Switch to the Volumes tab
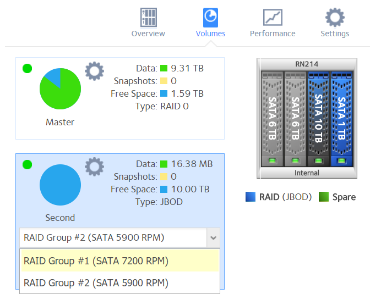This screenshot has height=305, width=370. (x=210, y=17)
